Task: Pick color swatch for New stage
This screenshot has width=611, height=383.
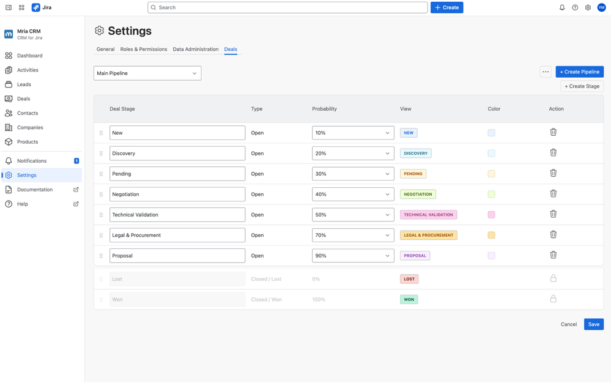Action: coord(491,133)
